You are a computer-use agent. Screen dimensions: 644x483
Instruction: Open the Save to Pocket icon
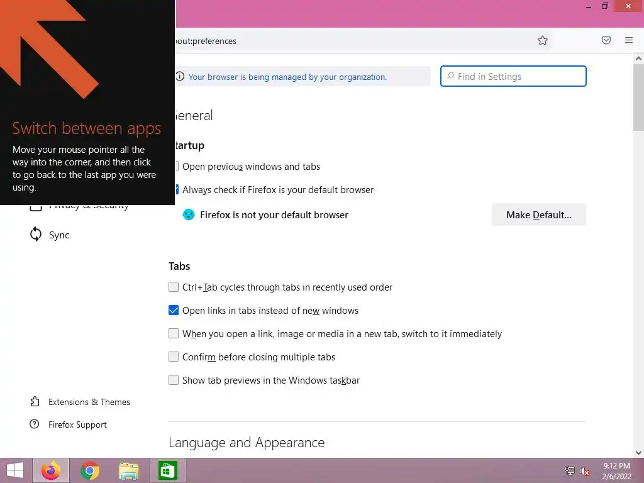pyautogui.click(x=606, y=40)
